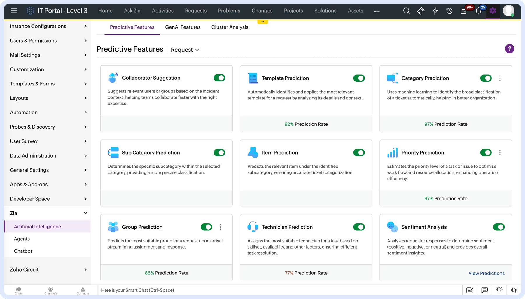Toggle Template Prediction switch

[x=359, y=78]
